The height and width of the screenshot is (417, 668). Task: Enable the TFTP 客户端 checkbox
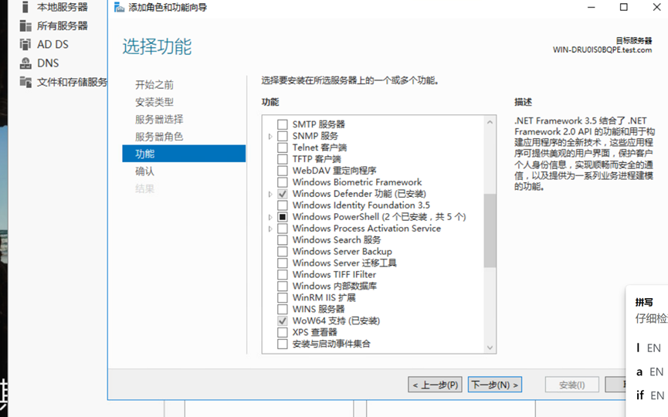[x=282, y=159]
